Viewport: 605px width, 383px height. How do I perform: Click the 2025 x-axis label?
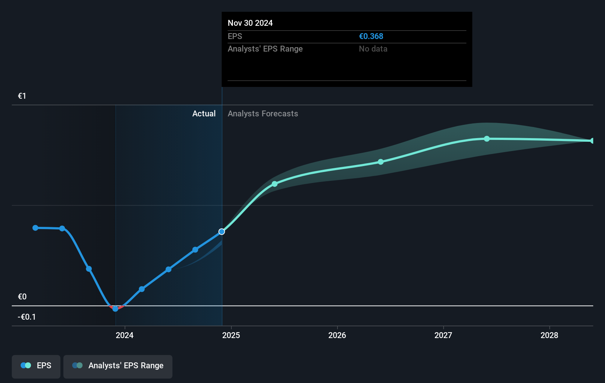231,335
